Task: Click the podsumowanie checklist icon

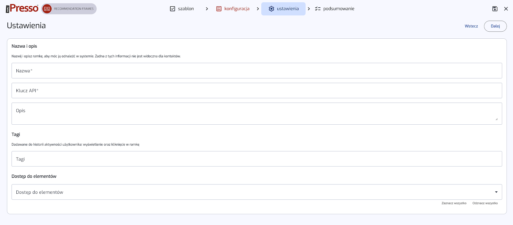Action: coord(318,9)
